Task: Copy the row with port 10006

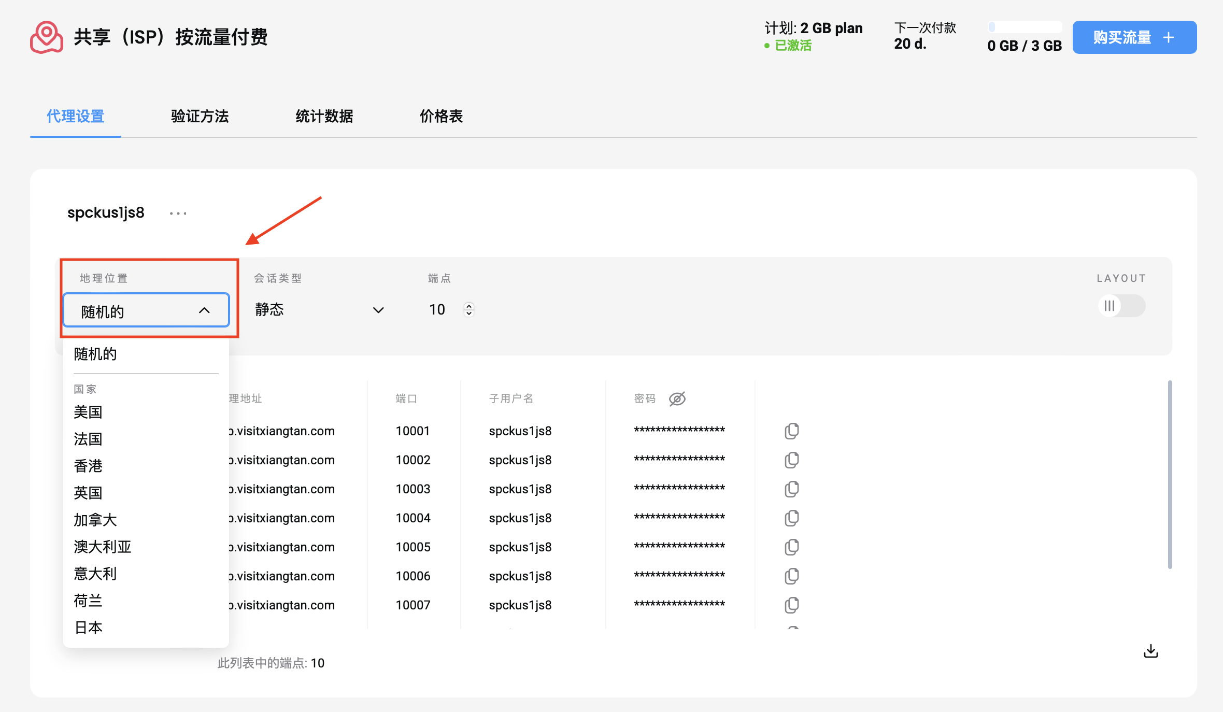Action: click(791, 576)
